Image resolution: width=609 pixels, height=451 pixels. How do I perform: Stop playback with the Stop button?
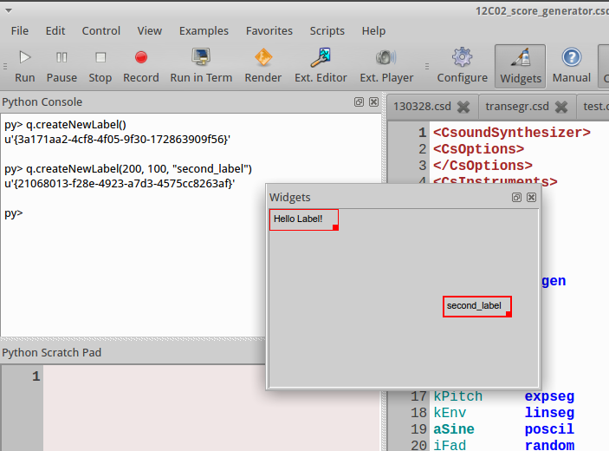point(100,57)
